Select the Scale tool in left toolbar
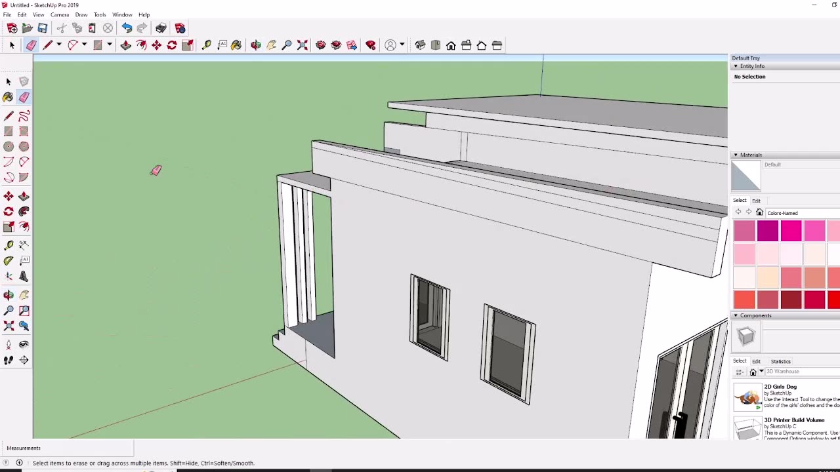This screenshot has width=840, height=472. pos(9,227)
